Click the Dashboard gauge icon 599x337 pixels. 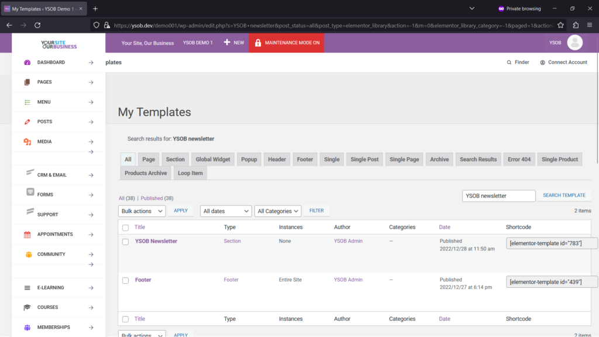27,62
